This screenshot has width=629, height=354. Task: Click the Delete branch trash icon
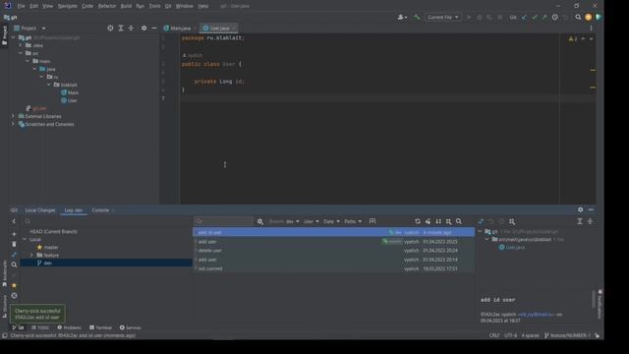pos(14,244)
